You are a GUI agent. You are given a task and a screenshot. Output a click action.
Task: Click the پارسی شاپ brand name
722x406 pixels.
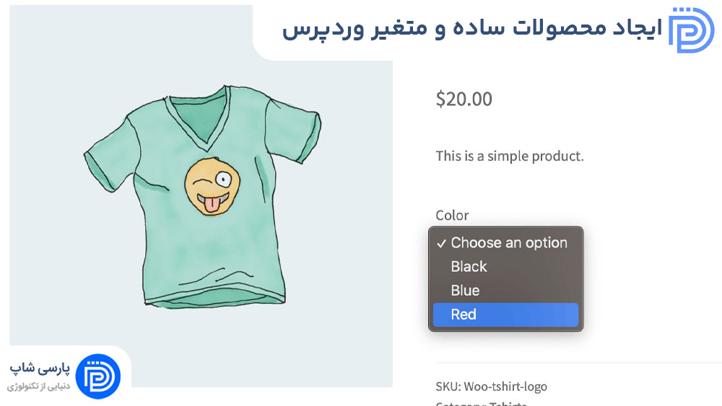pos(40,368)
